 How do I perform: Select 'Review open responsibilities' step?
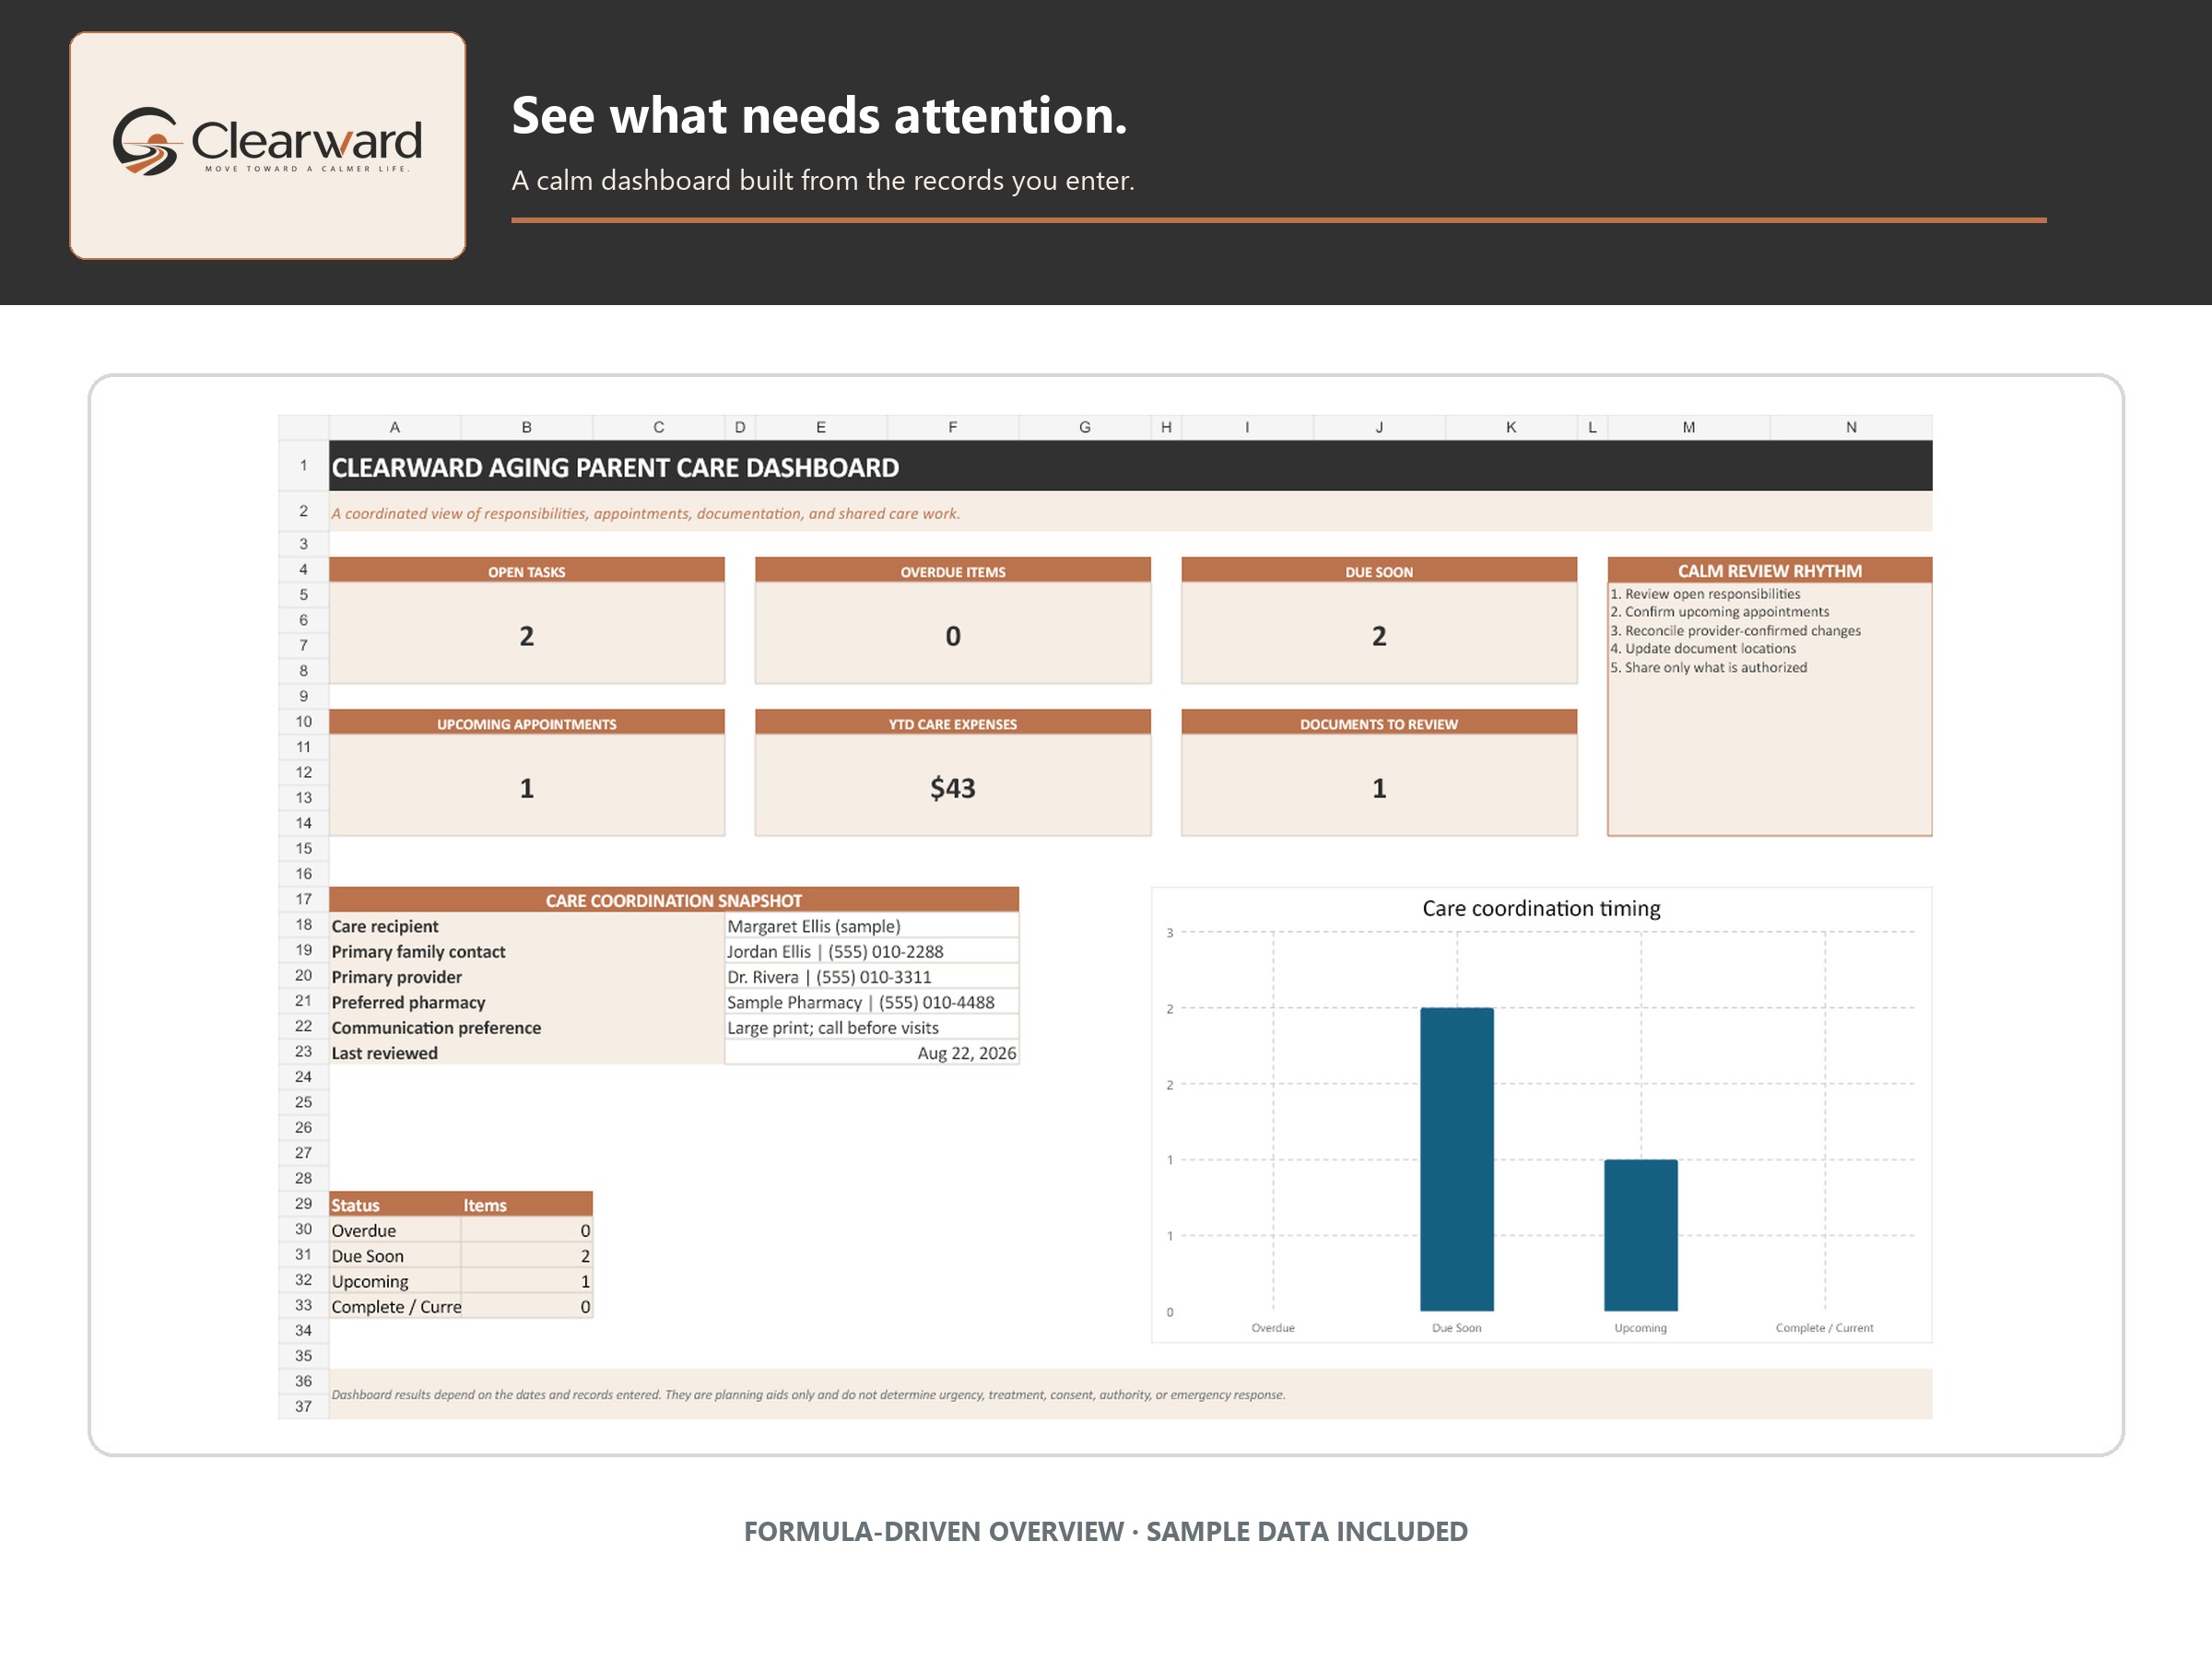point(1704,594)
